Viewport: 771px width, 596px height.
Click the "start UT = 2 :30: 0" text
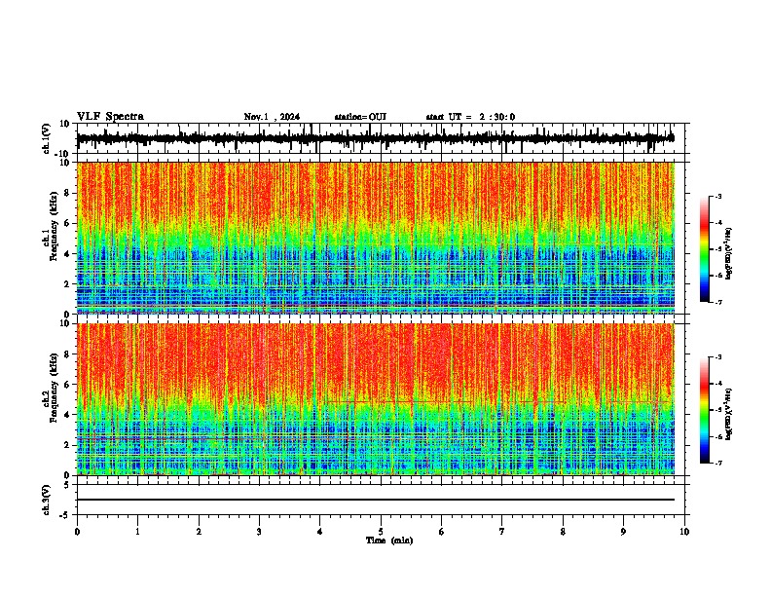470,117
